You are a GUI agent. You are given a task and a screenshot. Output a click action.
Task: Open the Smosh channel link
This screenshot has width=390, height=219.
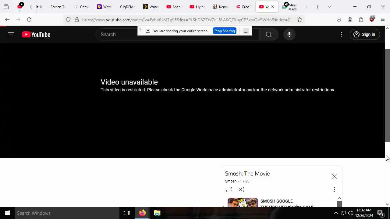231,181
